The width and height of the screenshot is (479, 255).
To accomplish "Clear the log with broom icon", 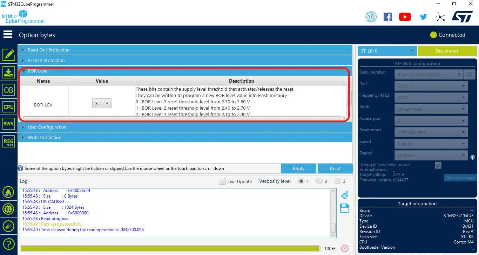I will (x=345, y=195).
